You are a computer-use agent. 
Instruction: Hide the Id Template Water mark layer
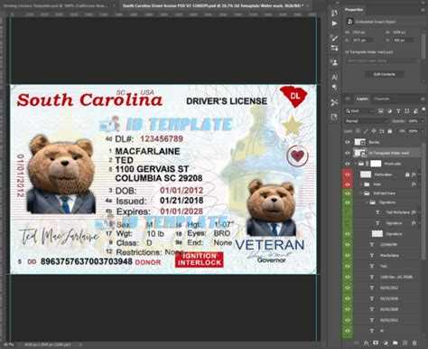coord(348,153)
